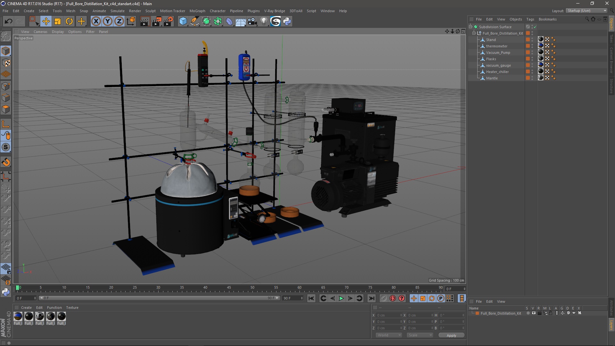Collapse Full_Bore_Distillation_Kit group
The image size is (615, 346).
[474, 33]
